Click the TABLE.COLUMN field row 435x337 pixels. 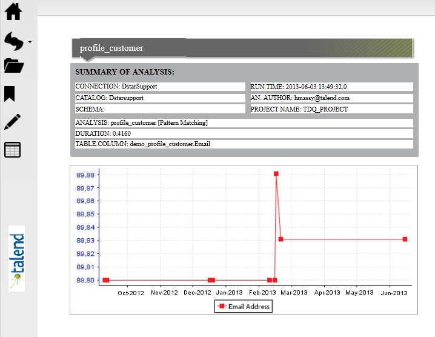coord(244,144)
